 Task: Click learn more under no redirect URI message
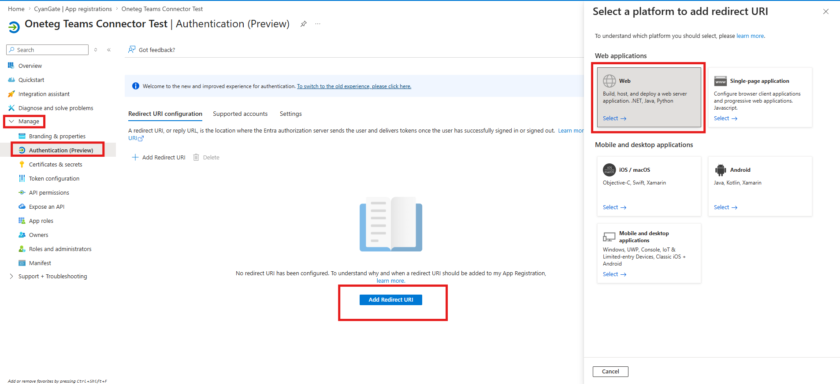390,281
